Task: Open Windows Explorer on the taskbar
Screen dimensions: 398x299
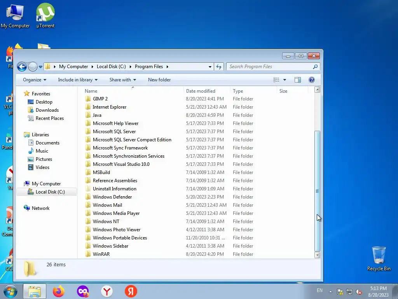Action: click(x=35, y=291)
